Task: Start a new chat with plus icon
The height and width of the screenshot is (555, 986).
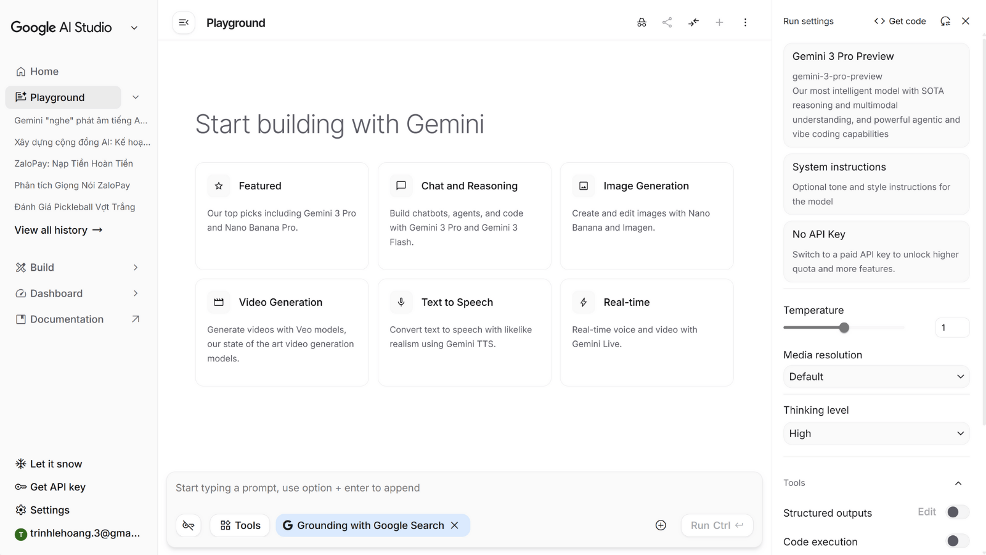Action: 719,23
